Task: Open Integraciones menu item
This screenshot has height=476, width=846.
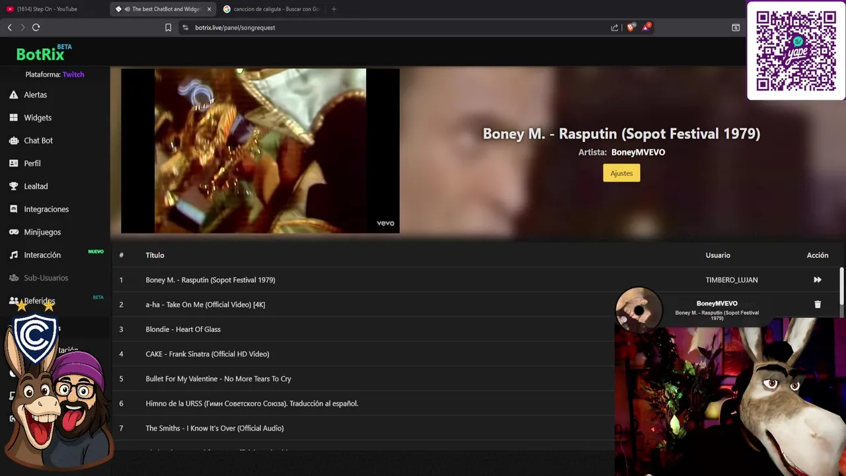Action: tap(46, 209)
